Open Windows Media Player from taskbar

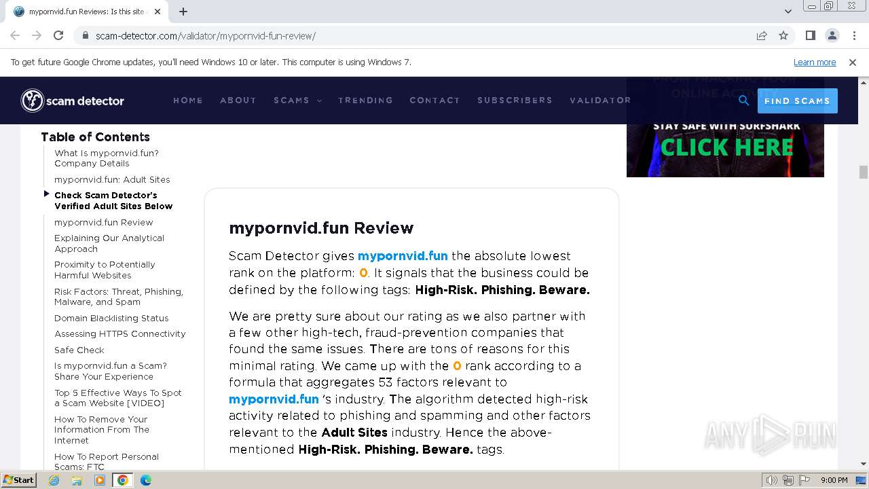(100, 480)
